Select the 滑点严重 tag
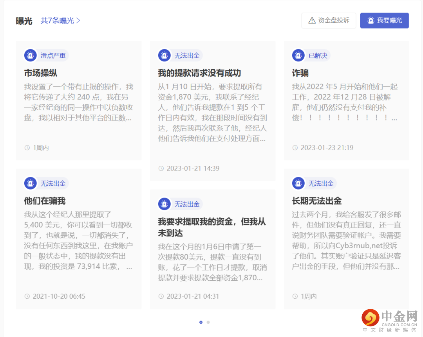Screen dimensions: 423x337 (x=53, y=56)
